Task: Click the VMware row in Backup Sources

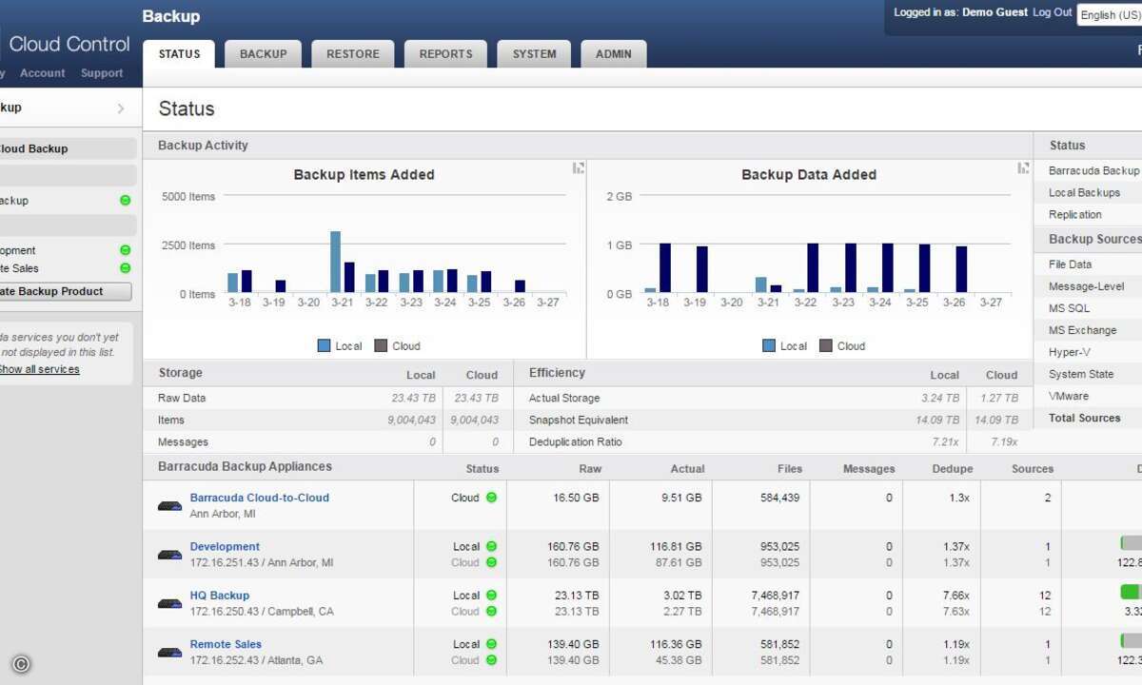Action: [x=1088, y=396]
